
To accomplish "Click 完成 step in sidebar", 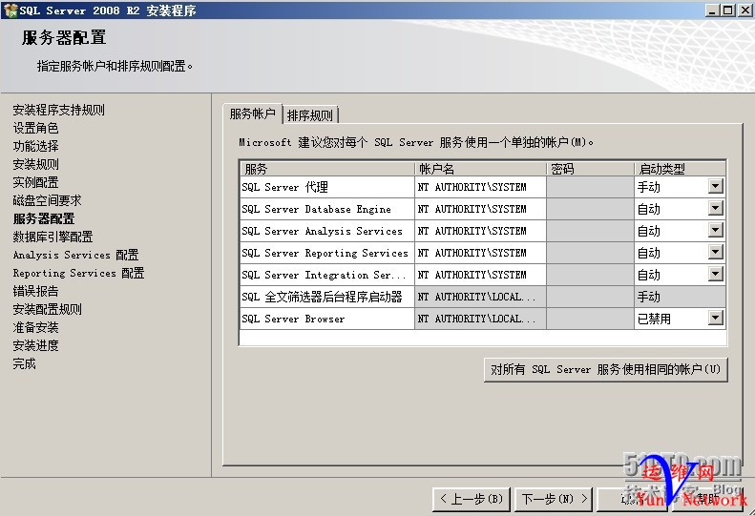I will [24, 363].
